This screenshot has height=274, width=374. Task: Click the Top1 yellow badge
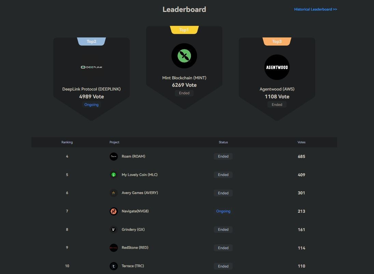184,30
